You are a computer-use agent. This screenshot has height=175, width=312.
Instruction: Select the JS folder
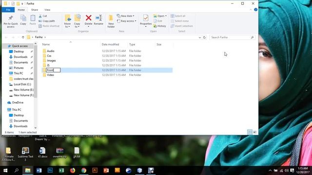[x=48, y=65]
